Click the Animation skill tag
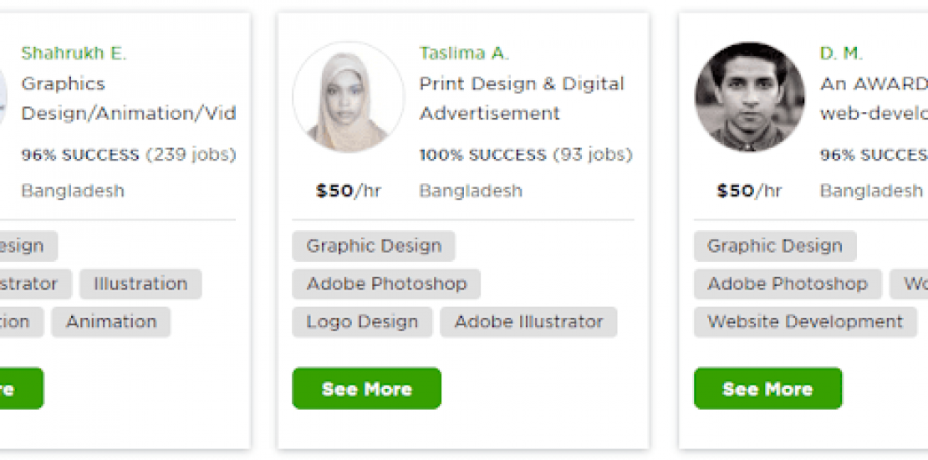 (x=110, y=322)
